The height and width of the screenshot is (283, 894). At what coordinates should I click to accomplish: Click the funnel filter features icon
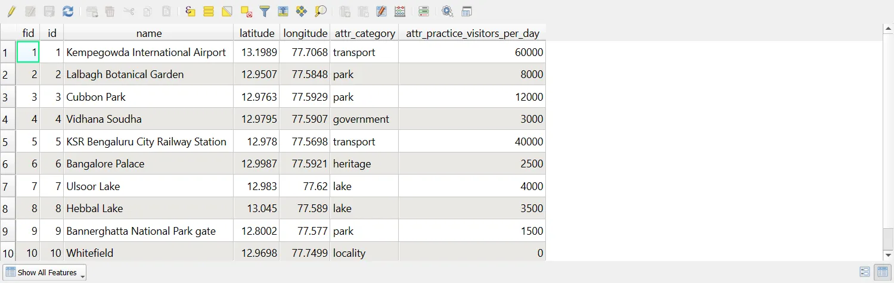pos(265,11)
